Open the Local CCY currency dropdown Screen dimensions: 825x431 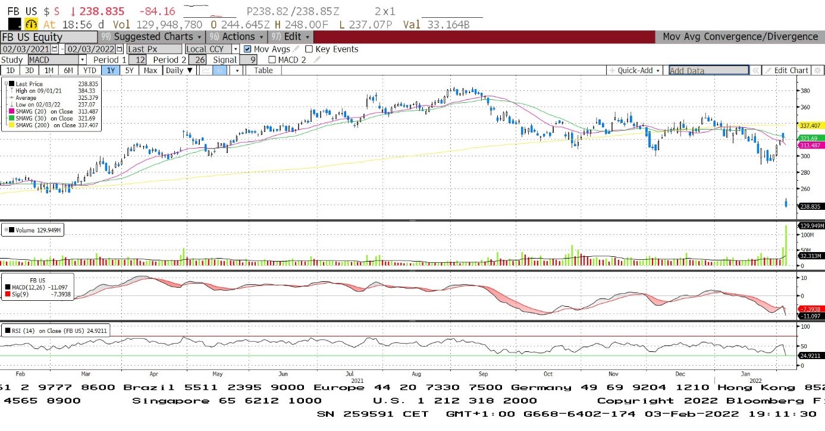click(x=235, y=49)
